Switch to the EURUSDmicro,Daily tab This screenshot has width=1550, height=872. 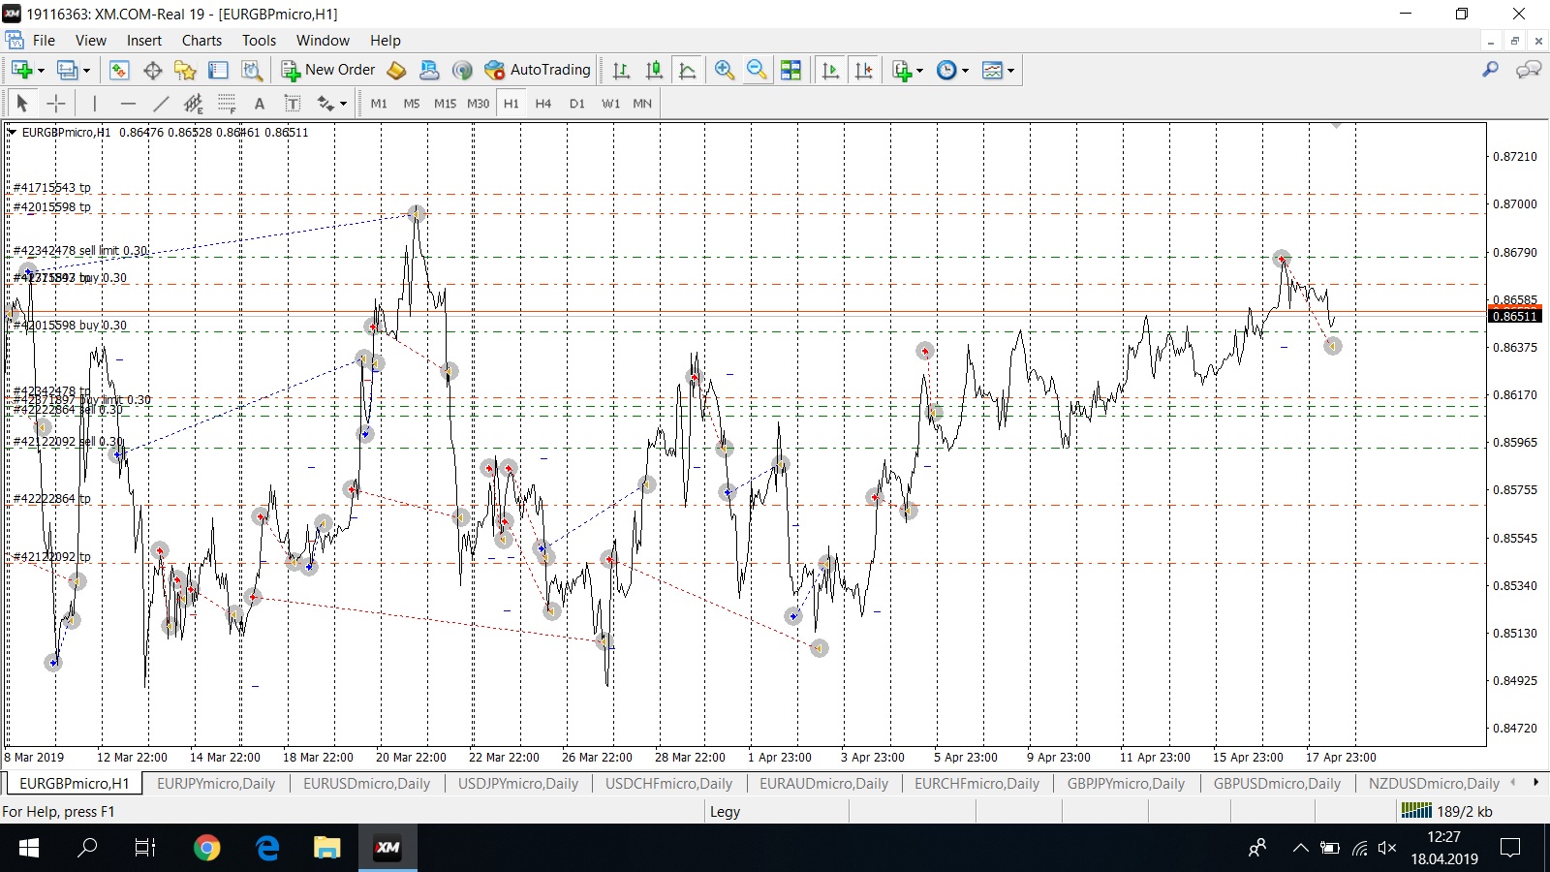[x=366, y=784]
